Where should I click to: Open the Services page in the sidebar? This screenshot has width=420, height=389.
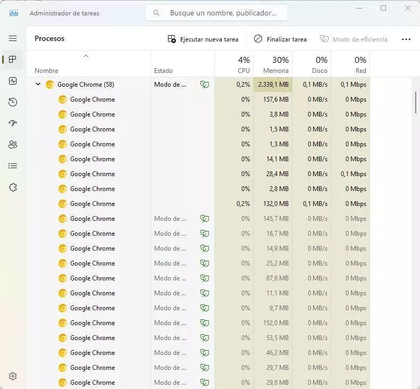tap(13, 187)
